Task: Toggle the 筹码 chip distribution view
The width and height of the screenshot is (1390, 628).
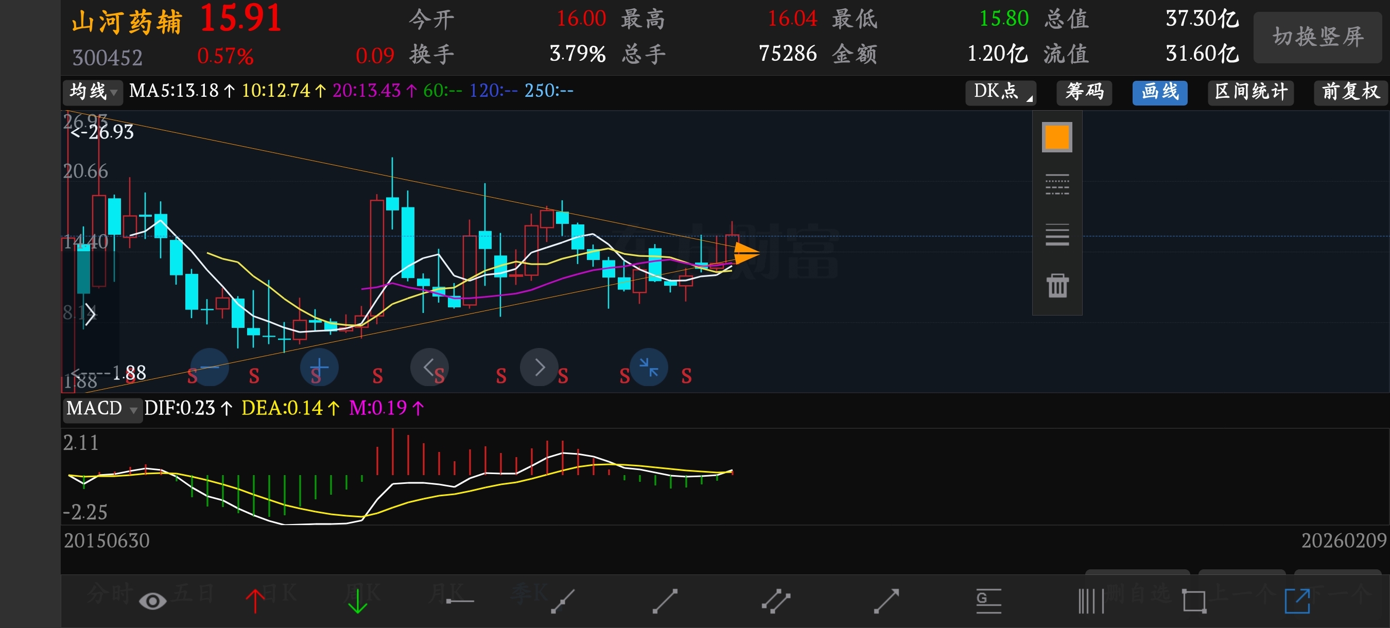Action: (1084, 92)
